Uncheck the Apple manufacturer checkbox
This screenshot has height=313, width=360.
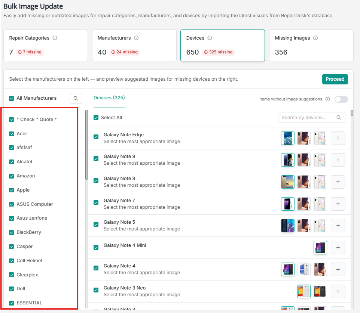12,190
